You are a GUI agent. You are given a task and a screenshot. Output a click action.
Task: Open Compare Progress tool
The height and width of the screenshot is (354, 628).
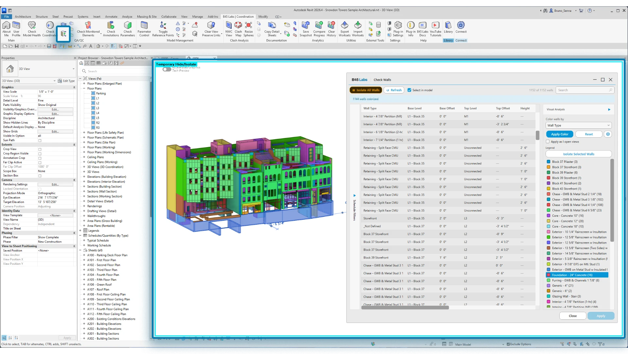[319, 29]
